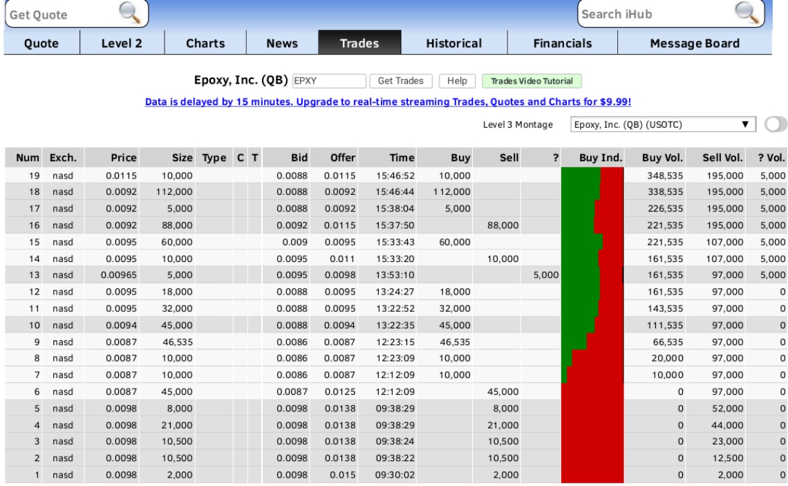Viewport: 788px width, 486px height.
Task: Open the Charts tab
Action: pyautogui.click(x=205, y=44)
